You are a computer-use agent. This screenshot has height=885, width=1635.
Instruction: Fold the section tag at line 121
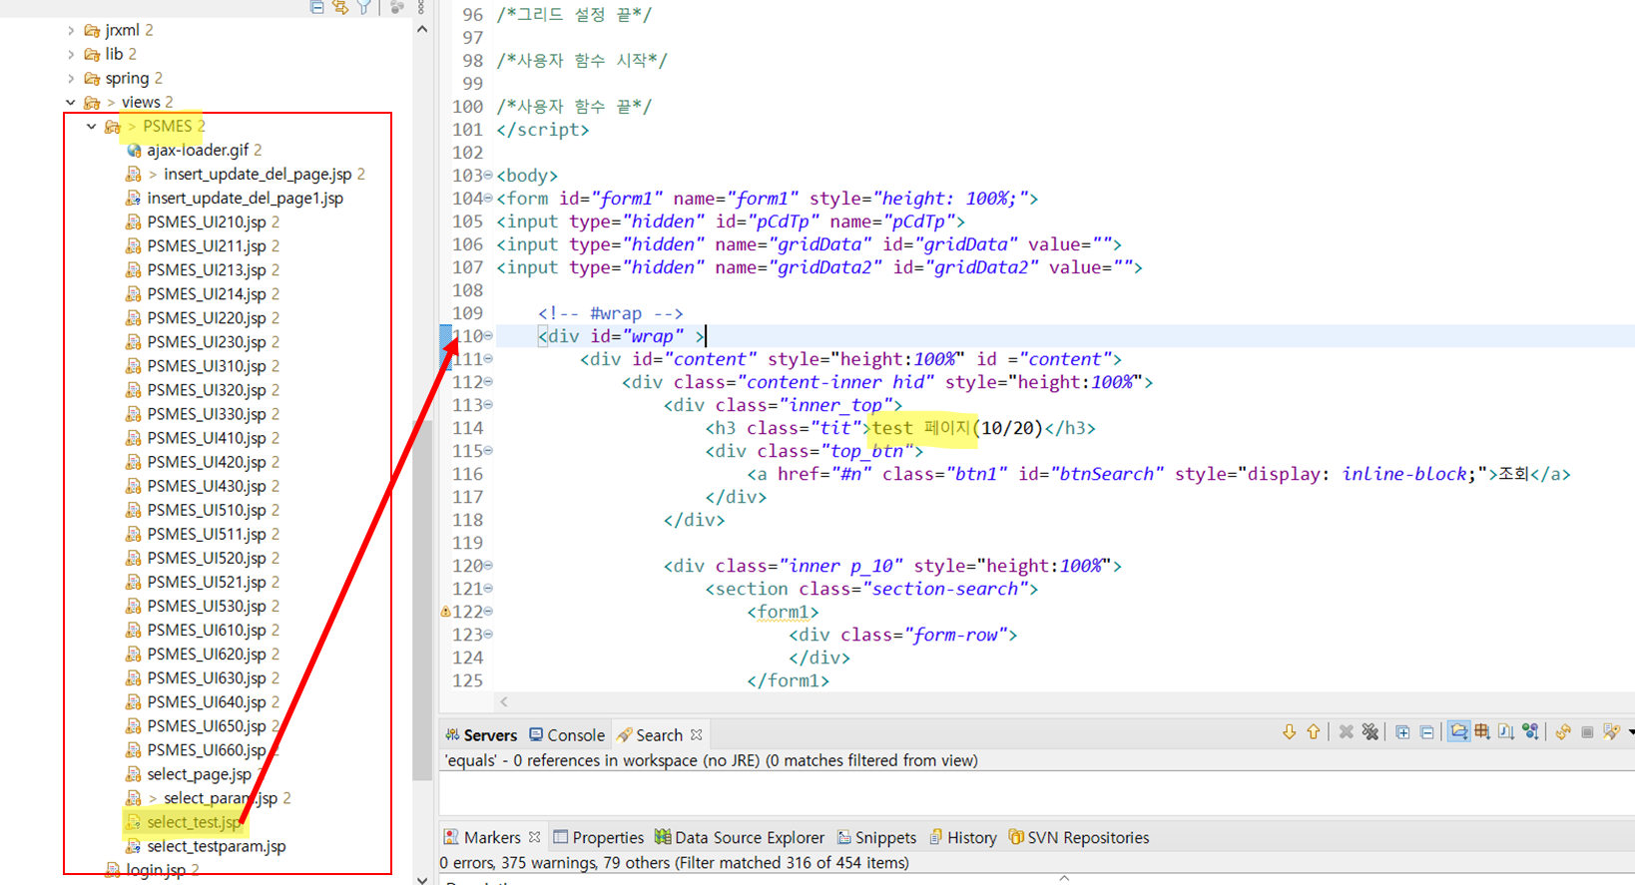pyautogui.click(x=488, y=589)
